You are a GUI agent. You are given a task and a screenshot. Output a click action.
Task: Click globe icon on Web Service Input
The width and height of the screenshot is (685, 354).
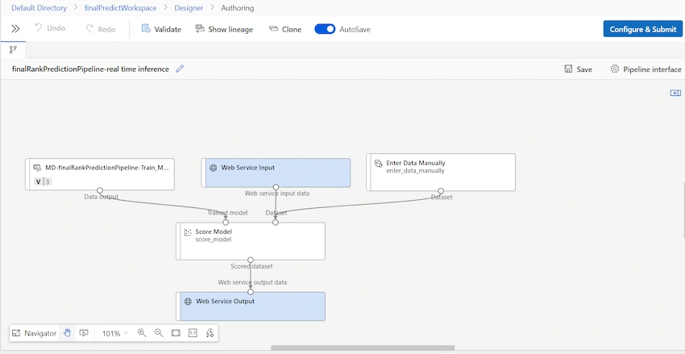click(x=214, y=168)
